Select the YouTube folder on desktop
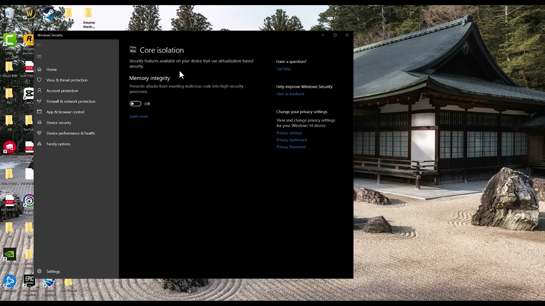The height and width of the screenshot is (306, 545). 29,124
